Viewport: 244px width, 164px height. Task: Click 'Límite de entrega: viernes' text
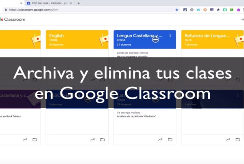pos(133,53)
